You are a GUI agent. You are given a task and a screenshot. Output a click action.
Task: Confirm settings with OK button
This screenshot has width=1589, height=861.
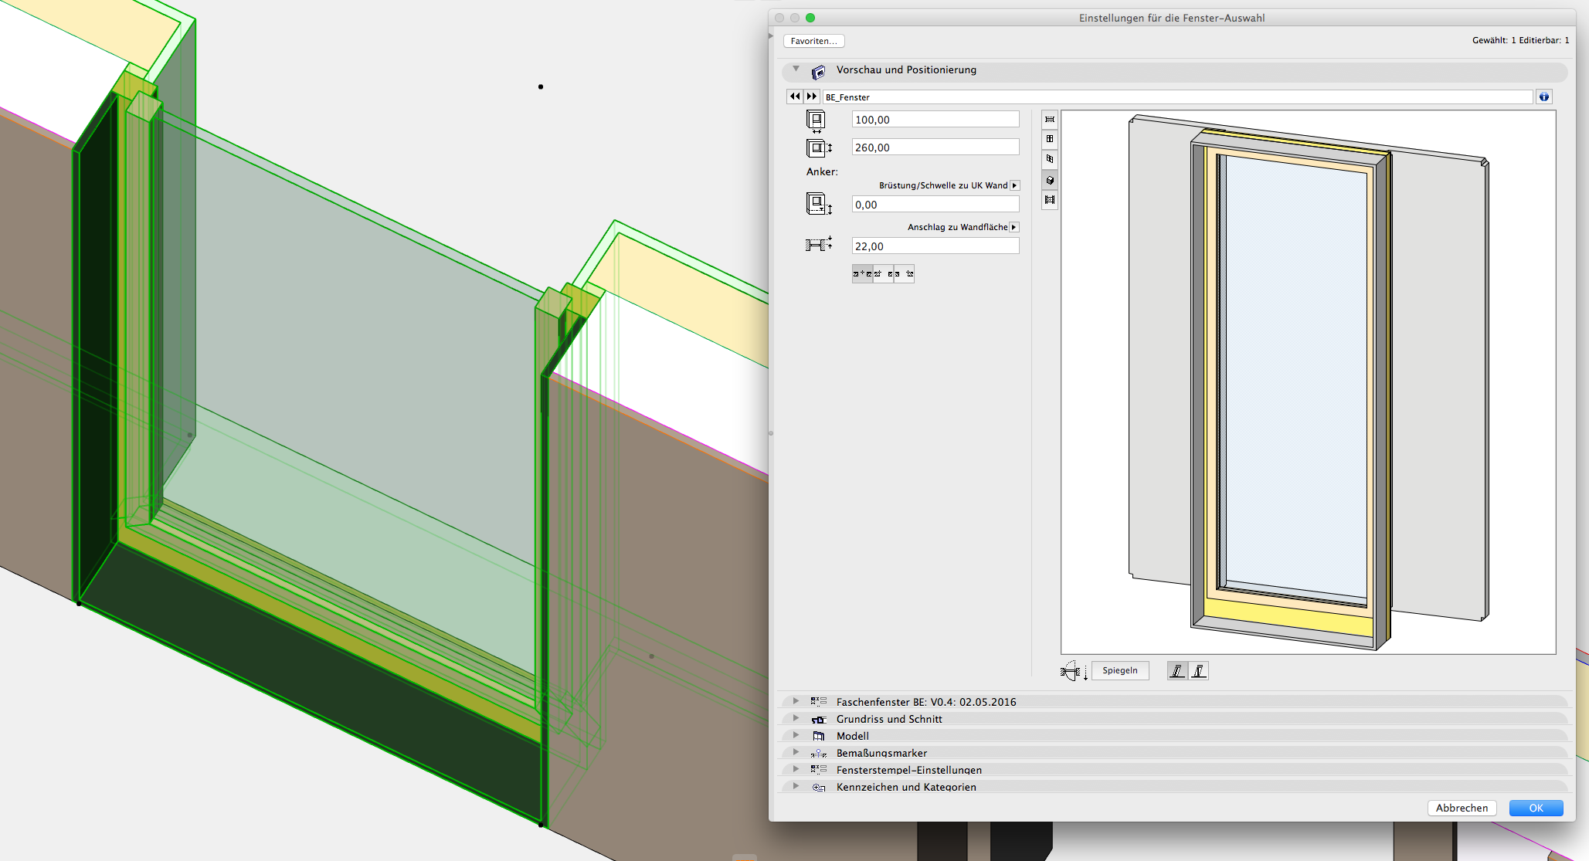click(1536, 808)
